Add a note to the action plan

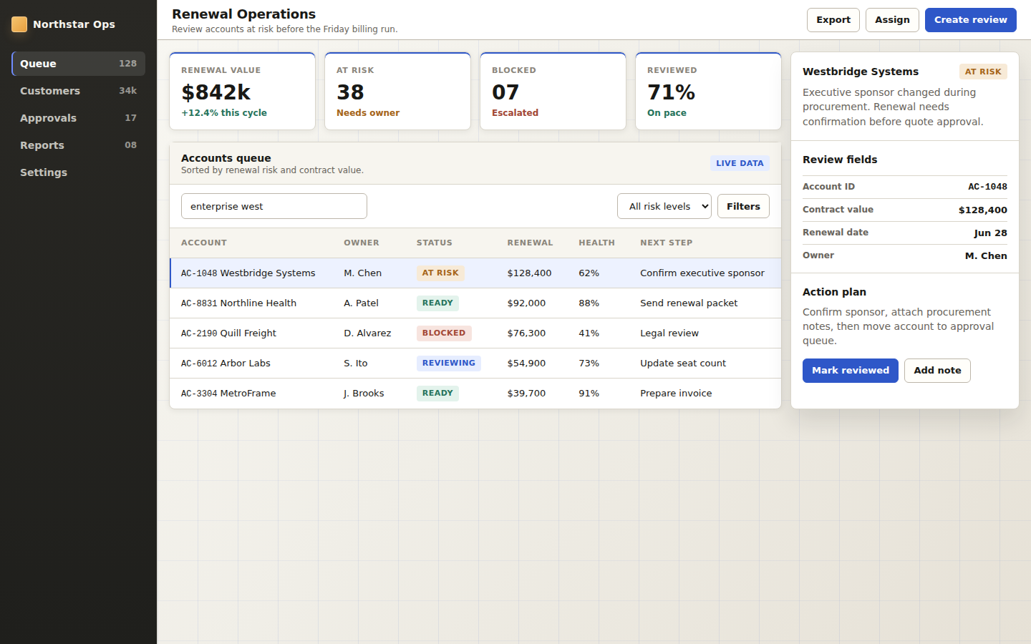937,371
